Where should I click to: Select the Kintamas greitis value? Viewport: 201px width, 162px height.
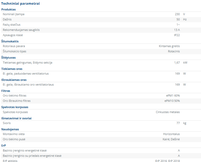point(169,46)
